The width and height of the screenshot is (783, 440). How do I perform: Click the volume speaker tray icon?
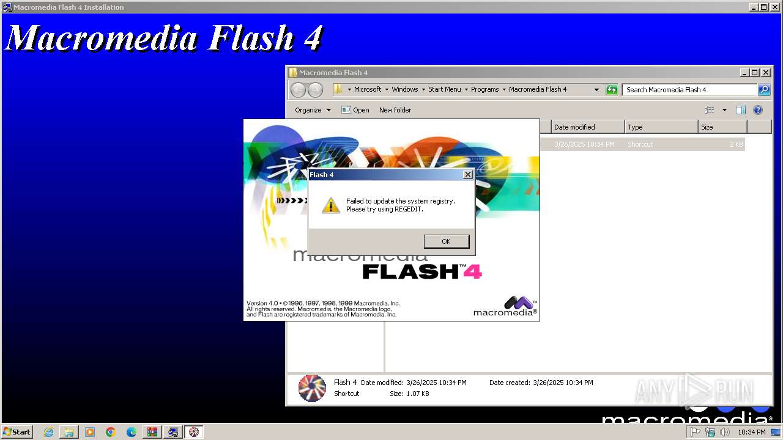point(725,432)
